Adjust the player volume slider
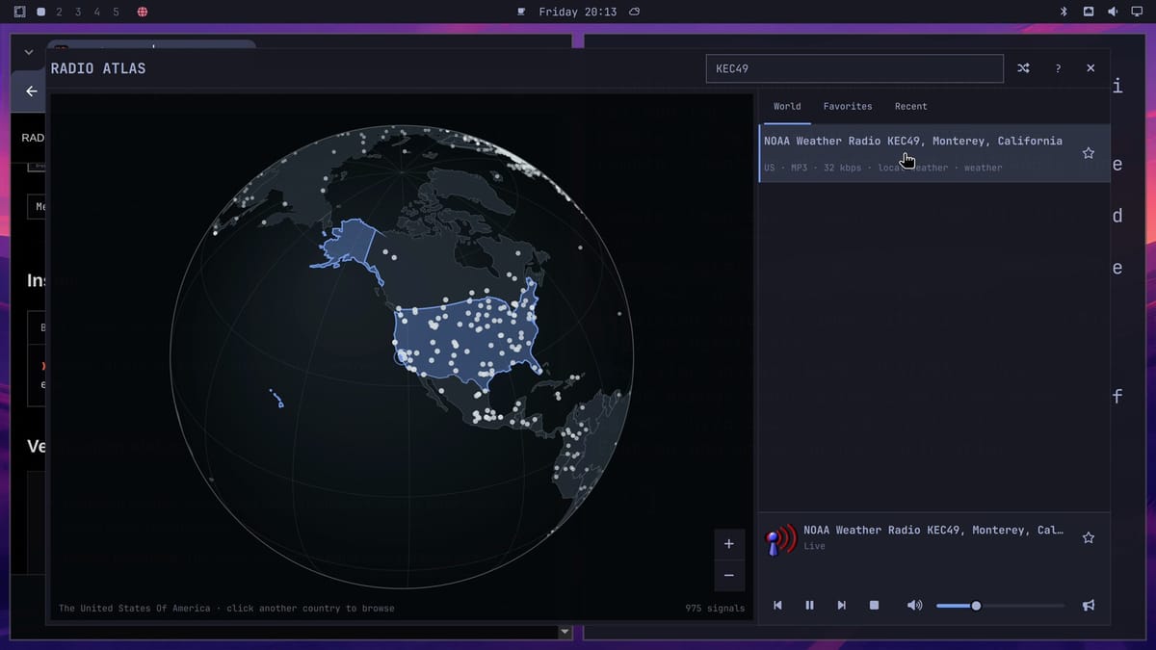The image size is (1156, 650). 1000,606
